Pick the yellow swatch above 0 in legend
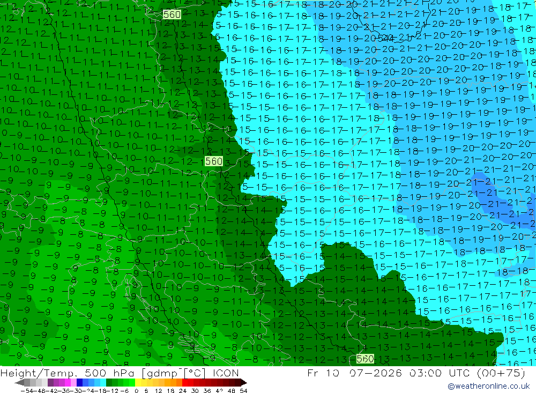The height and width of the screenshot is (393, 536). [x=138, y=382]
